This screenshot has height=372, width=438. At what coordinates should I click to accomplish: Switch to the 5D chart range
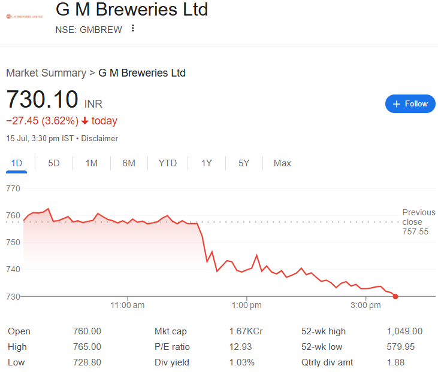click(54, 163)
